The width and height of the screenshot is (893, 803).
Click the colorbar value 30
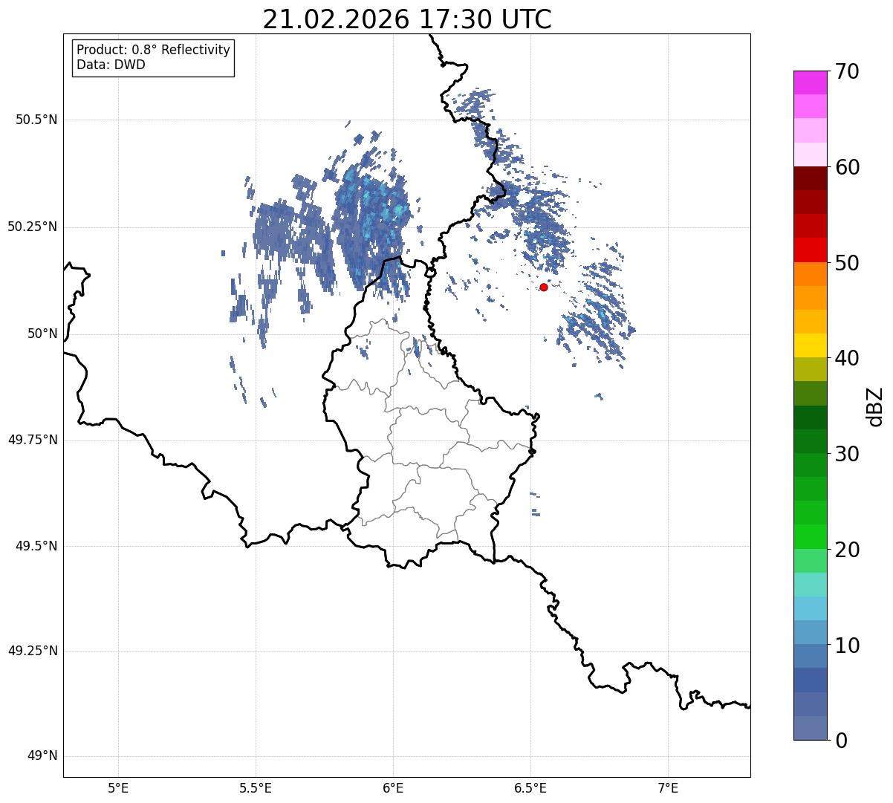[848, 454]
